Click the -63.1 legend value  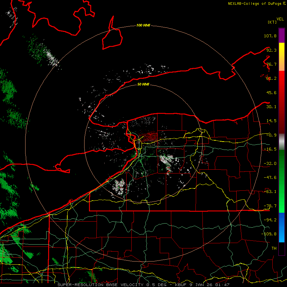pos(270,192)
